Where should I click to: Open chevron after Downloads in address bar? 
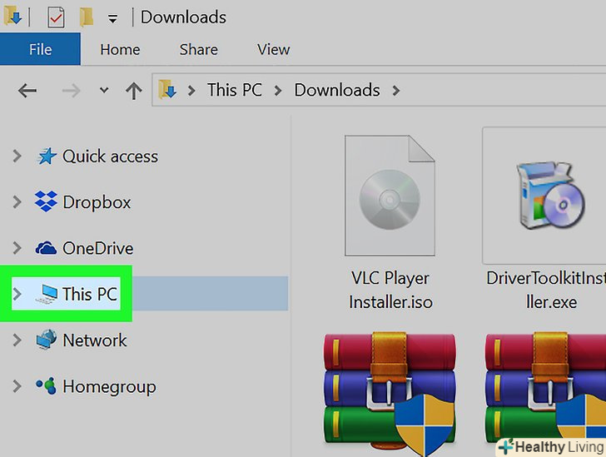pyautogui.click(x=395, y=91)
